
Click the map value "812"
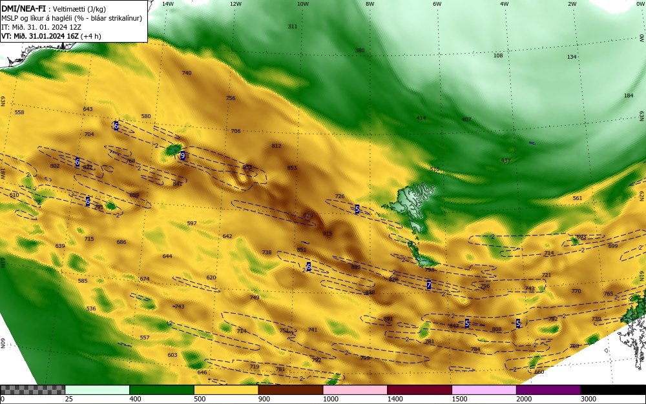coord(276,146)
